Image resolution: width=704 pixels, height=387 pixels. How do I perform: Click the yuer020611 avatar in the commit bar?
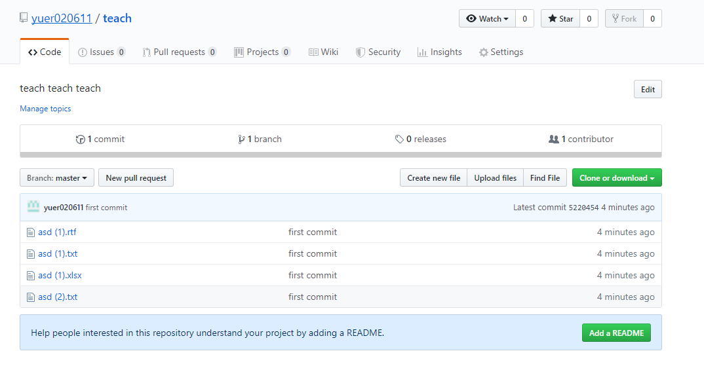click(x=33, y=207)
